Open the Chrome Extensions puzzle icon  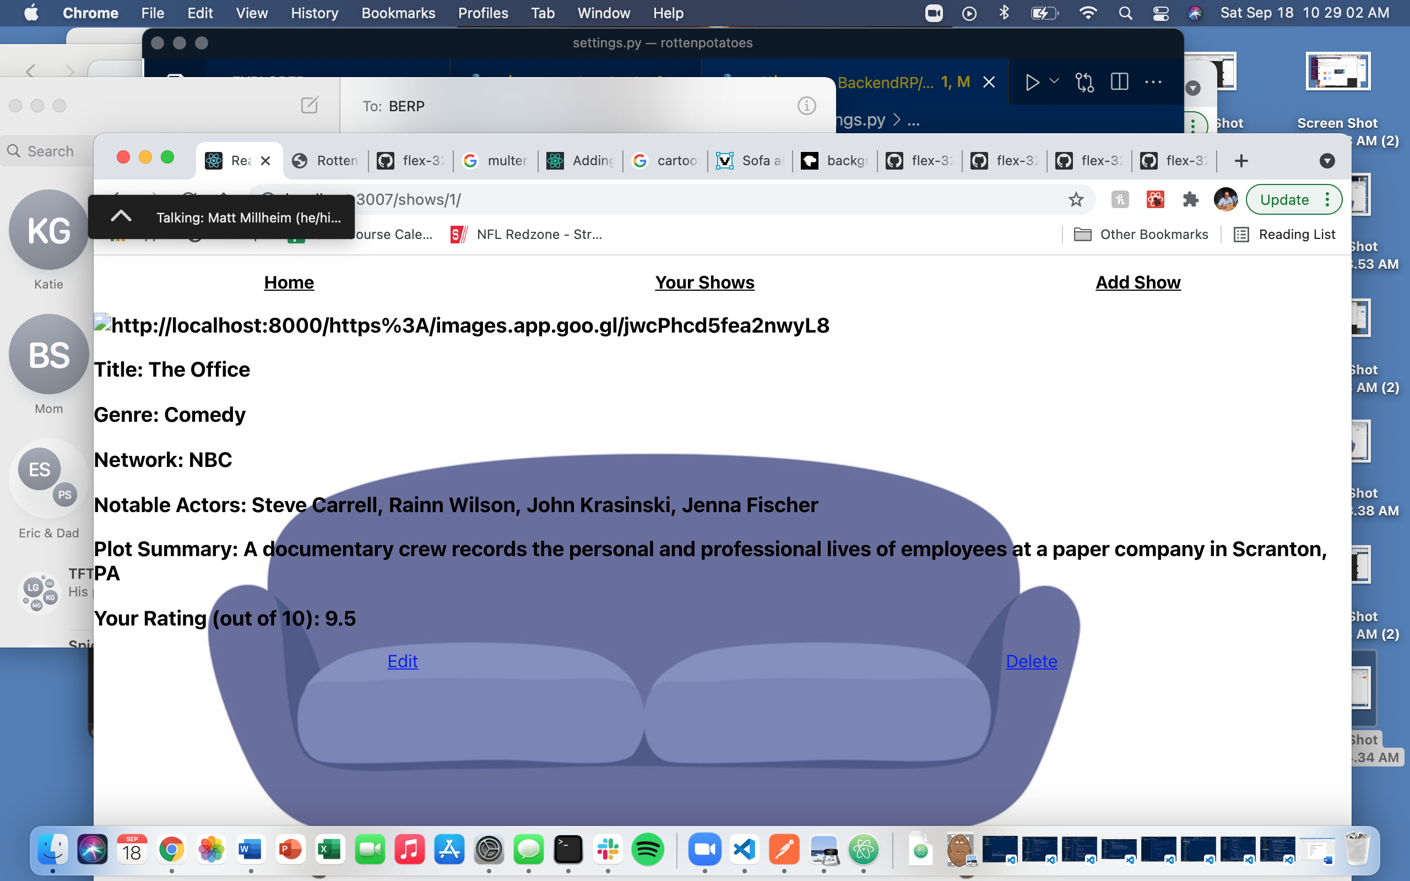click(x=1190, y=200)
